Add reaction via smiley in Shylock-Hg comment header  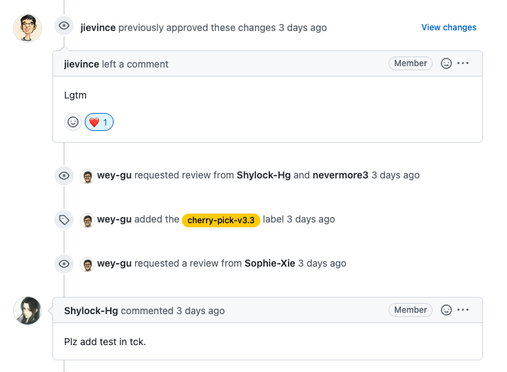[446, 310]
